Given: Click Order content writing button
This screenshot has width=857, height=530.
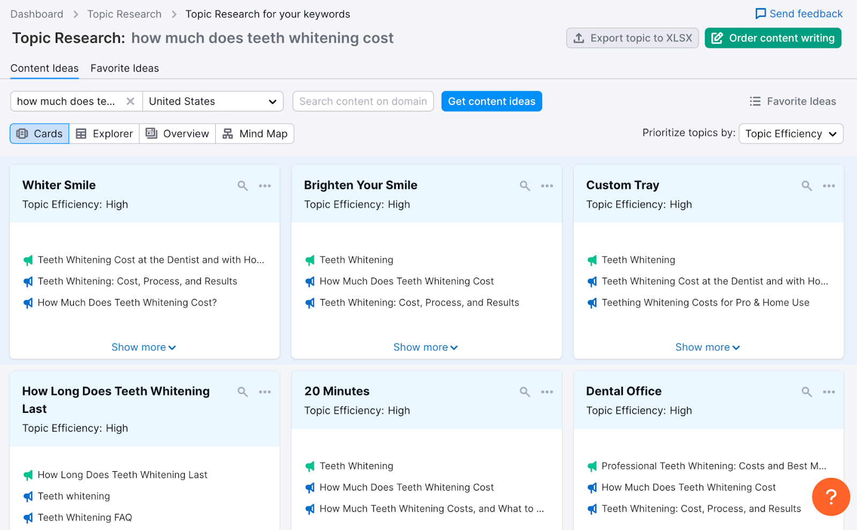Looking at the screenshot, I should pyautogui.click(x=773, y=38).
